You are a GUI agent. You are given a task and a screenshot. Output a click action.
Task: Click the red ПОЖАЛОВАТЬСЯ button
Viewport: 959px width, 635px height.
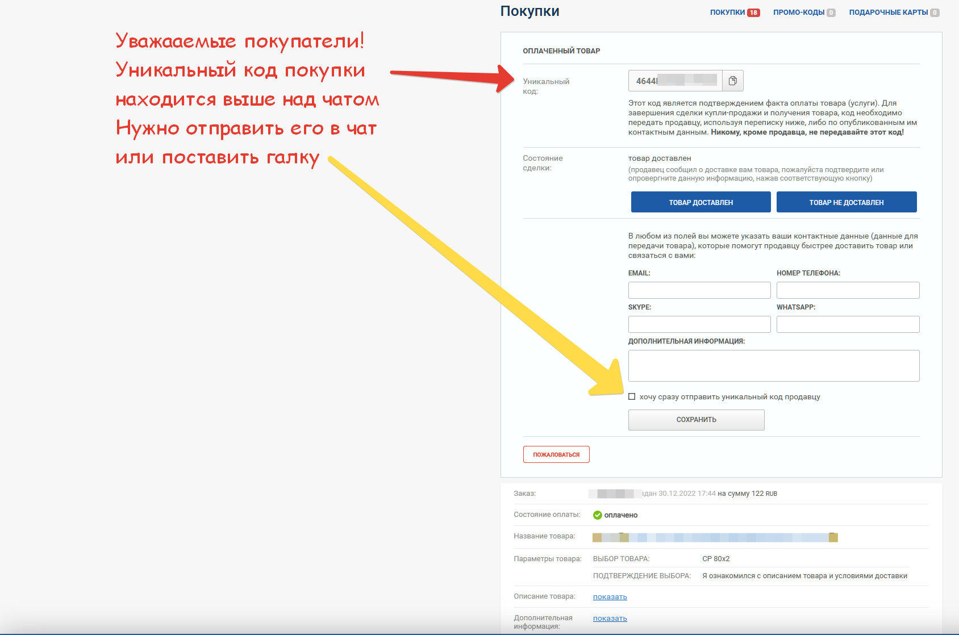click(556, 454)
